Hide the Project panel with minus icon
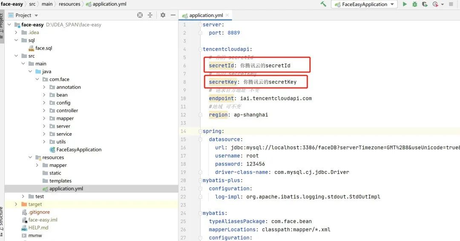Image resolution: width=460 pixels, height=241 pixels. pos(173,15)
